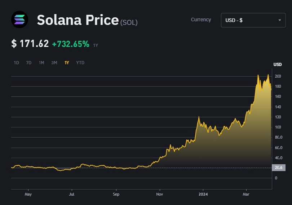Image resolution: width=292 pixels, height=205 pixels.
Task: Open the USD currency dropdown
Action: pyautogui.click(x=253, y=20)
